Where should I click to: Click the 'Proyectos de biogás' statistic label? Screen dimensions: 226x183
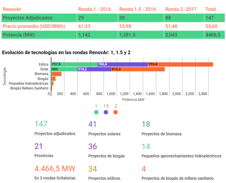(107, 156)
